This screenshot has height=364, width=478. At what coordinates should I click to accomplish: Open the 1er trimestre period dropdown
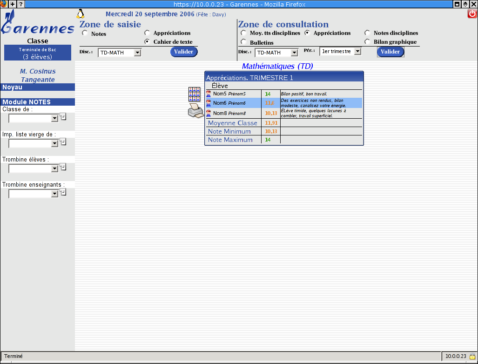(x=357, y=51)
